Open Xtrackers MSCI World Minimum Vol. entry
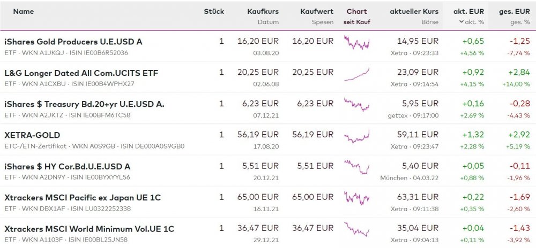Viewport: 536px width, 248px height. tap(89, 229)
